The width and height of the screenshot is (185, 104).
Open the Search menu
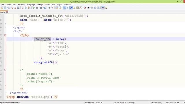pos(8,5)
